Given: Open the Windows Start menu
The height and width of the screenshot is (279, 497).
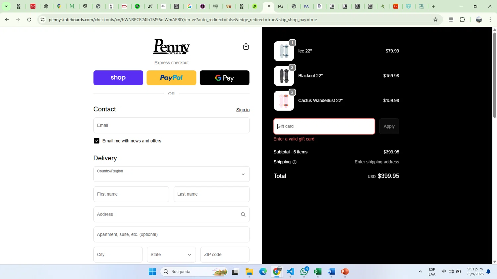Looking at the screenshot, I should (152, 272).
